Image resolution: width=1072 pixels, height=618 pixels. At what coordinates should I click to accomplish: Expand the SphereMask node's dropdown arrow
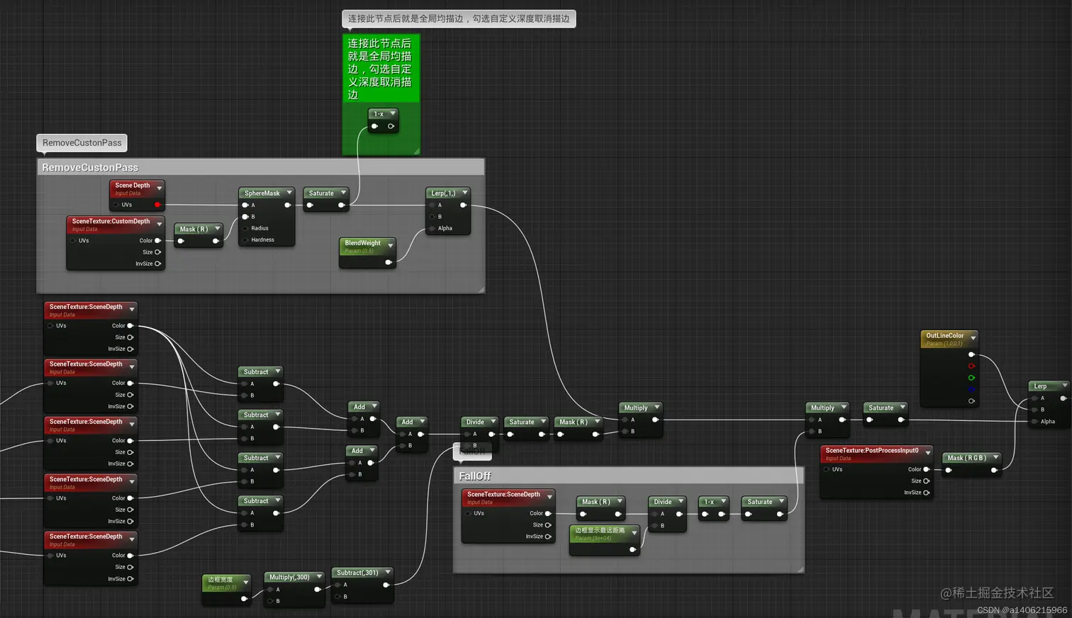pyautogui.click(x=289, y=193)
